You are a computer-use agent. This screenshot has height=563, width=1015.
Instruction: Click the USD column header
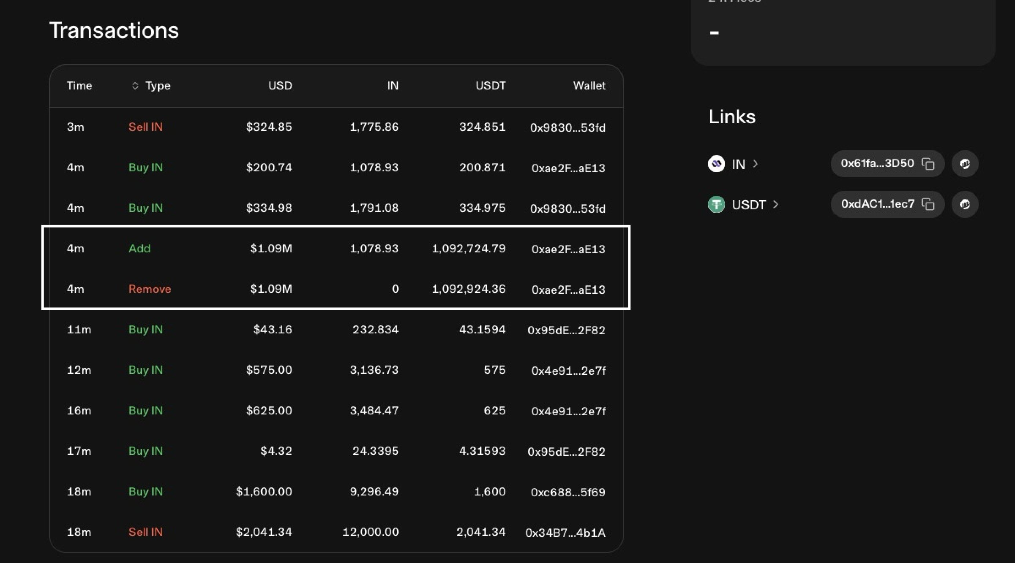280,86
